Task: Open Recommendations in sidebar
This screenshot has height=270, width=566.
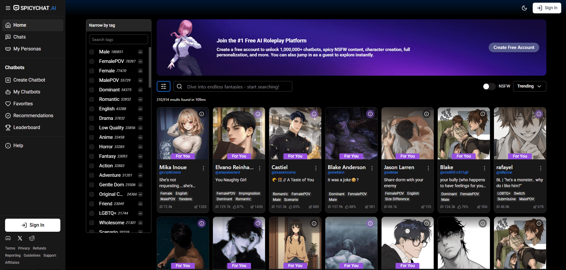Action: coord(33,116)
